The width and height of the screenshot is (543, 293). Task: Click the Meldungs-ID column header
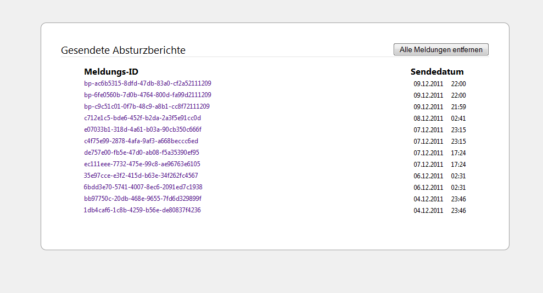coord(111,72)
